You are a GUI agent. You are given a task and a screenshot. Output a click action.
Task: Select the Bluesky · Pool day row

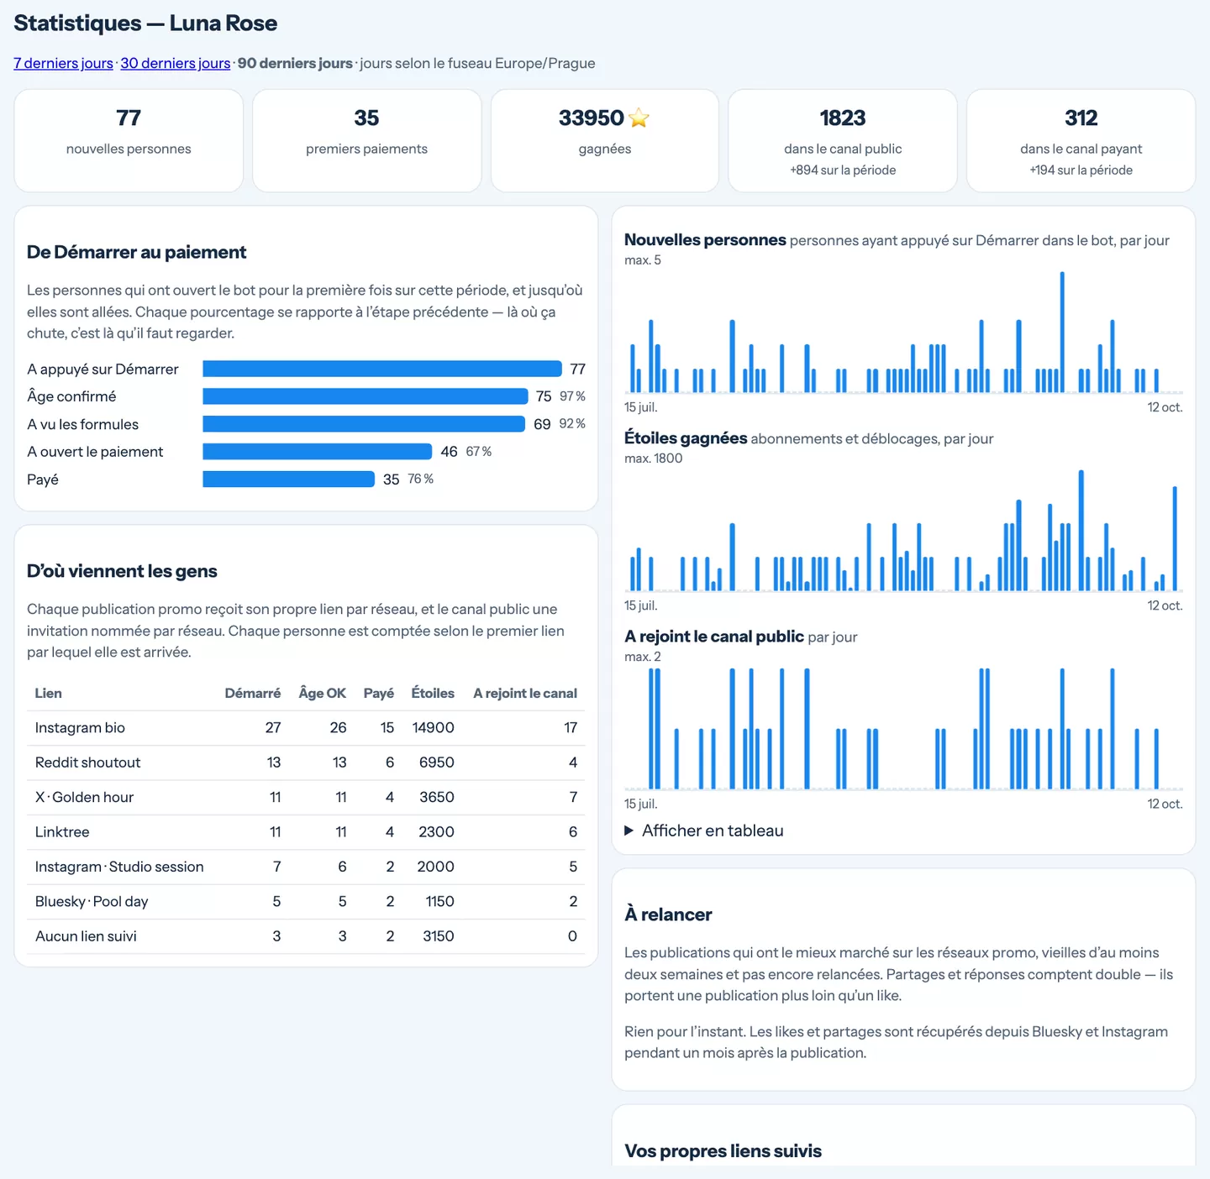point(306,902)
